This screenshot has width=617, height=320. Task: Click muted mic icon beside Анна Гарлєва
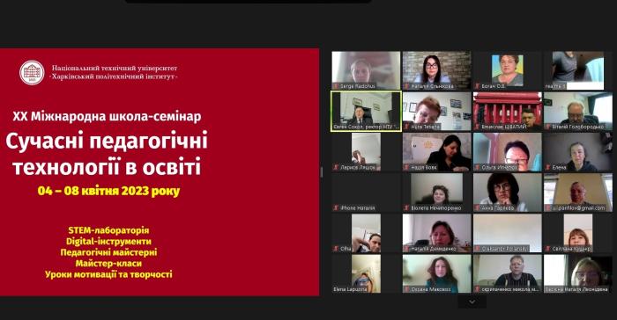point(478,207)
